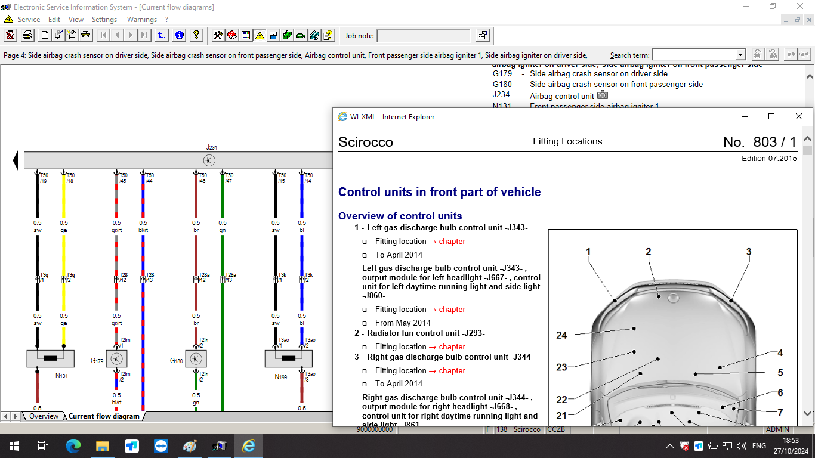Click the blue information circle icon
This screenshot has width=815, height=458.
[x=179, y=35]
